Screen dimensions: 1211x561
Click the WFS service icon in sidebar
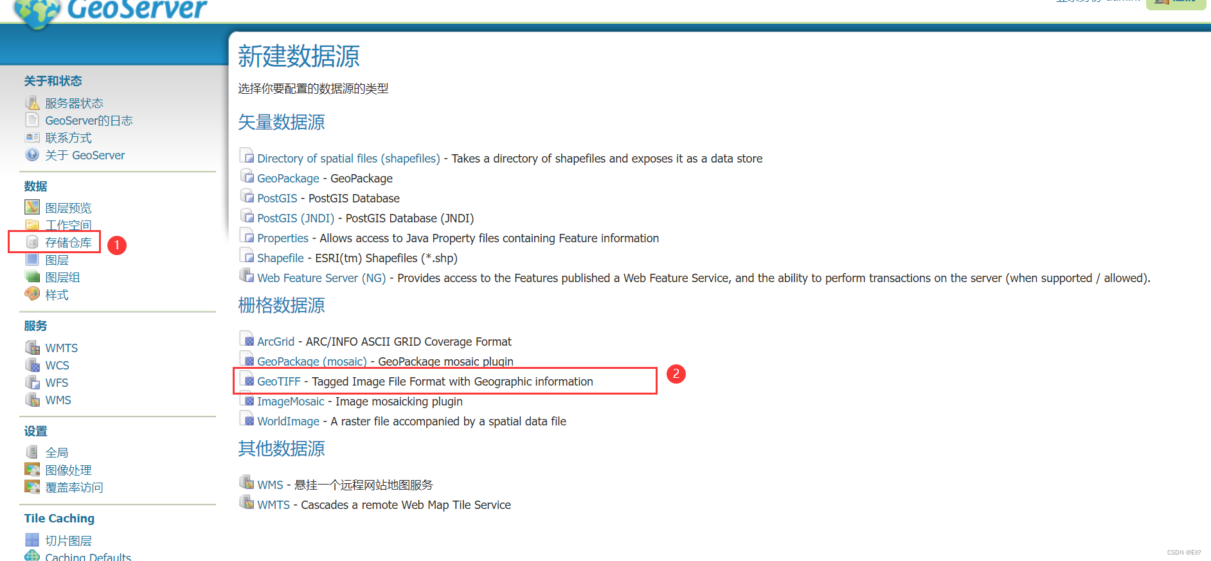point(32,382)
